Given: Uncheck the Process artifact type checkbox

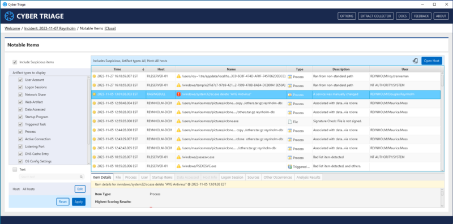Looking at the screenshot, I should (20, 132).
